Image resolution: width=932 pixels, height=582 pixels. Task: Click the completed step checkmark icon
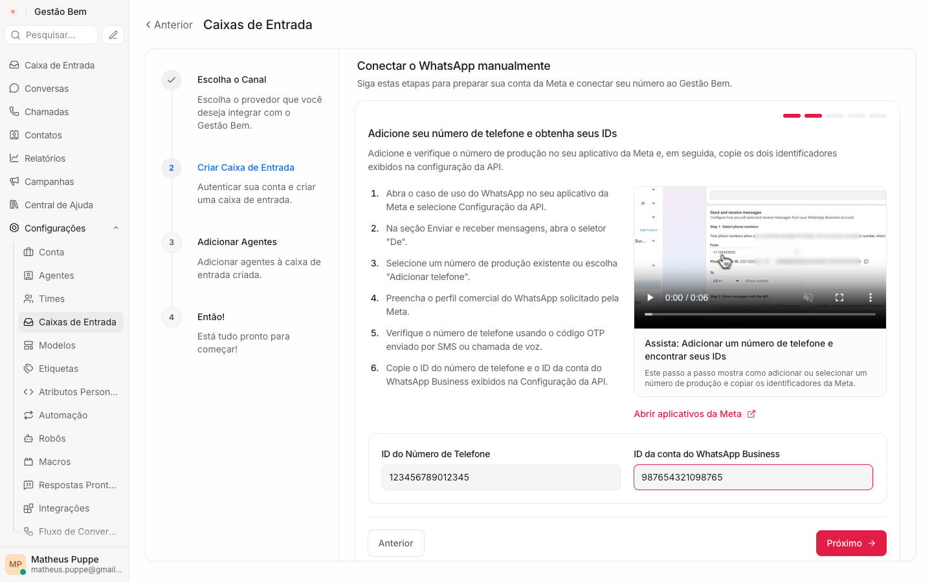click(172, 80)
